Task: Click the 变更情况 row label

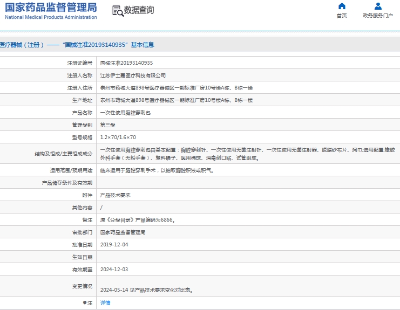Action: [x=82, y=286]
